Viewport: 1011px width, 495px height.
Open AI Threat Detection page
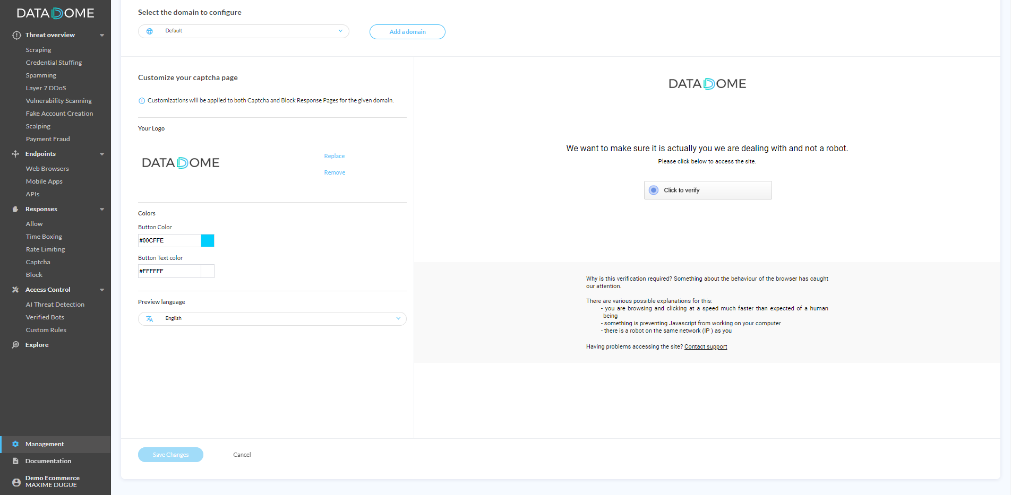pyautogui.click(x=55, y=305)
